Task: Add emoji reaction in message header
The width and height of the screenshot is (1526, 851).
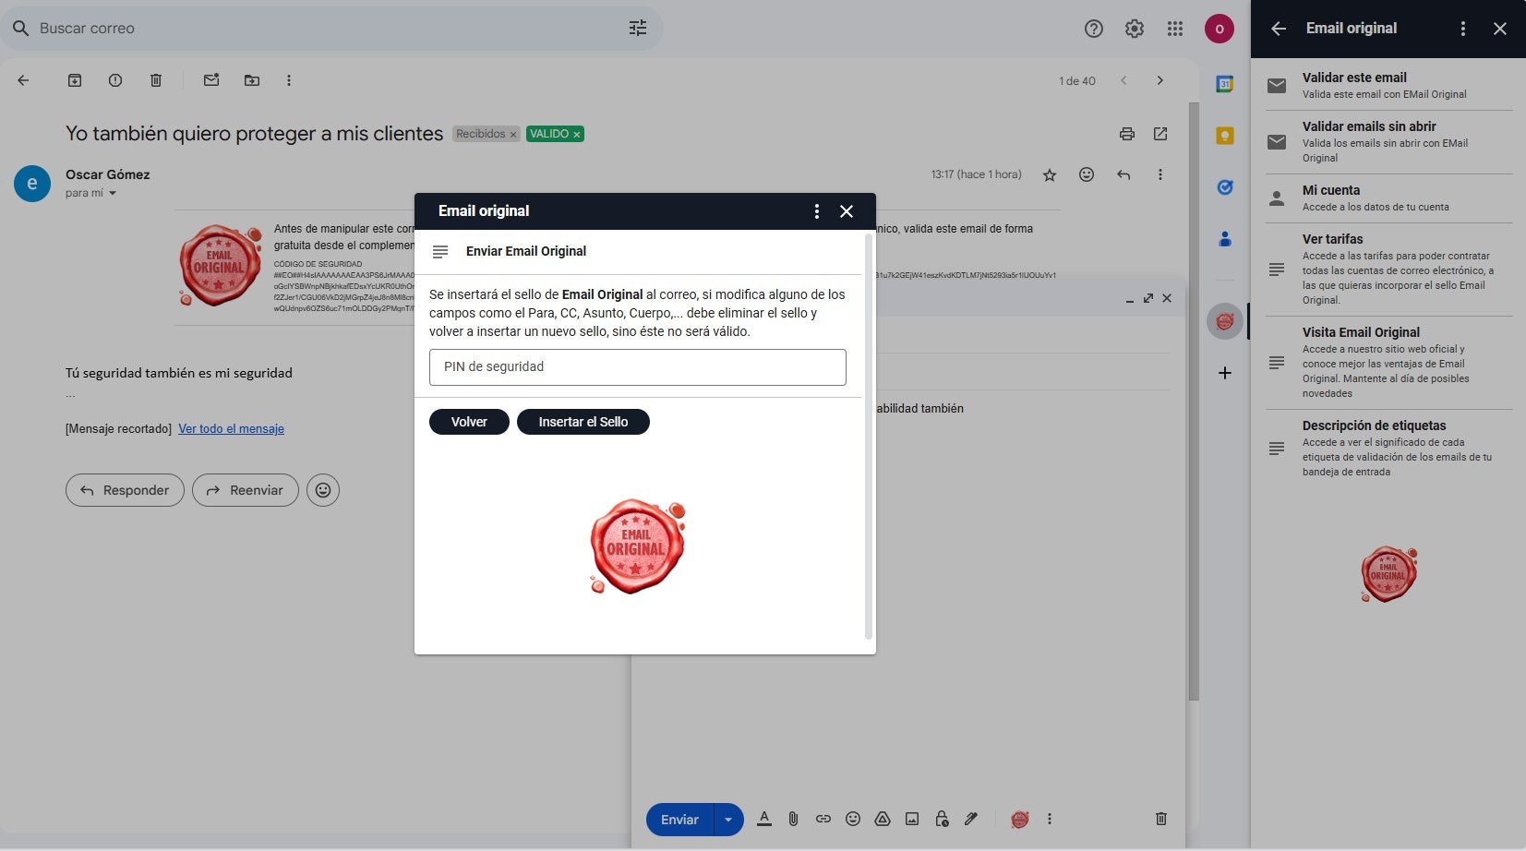Action: [1087, 174]
